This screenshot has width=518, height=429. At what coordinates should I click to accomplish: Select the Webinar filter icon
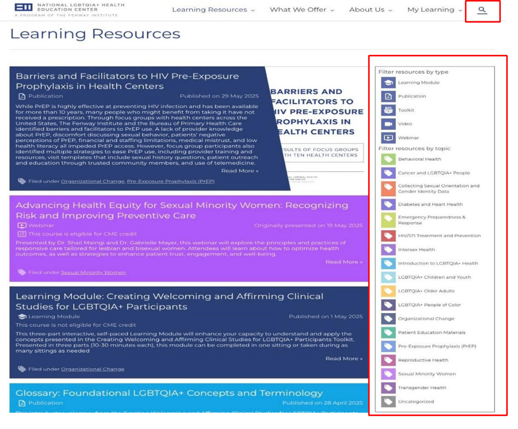click(x=388, y=138)
